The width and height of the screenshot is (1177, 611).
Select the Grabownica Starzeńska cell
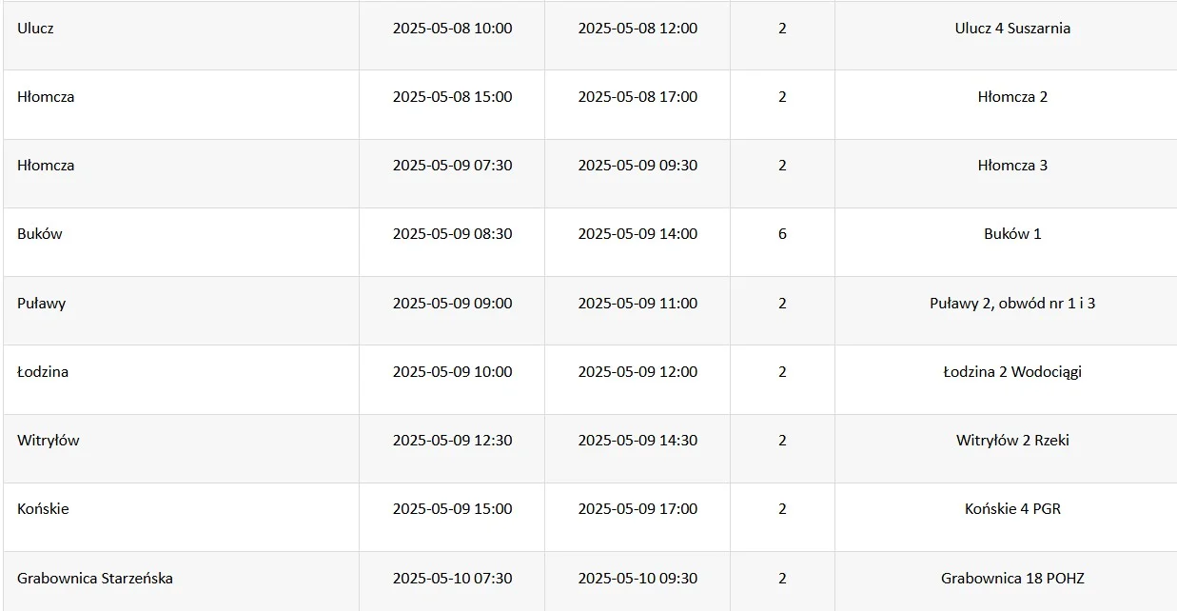click(x=181, y=581)
